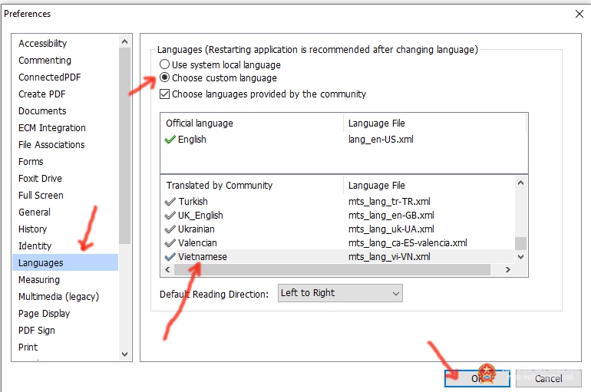Click the community list scroll-right arrow
The height and width of the screenshot is (392, 591).
(507, 269)
